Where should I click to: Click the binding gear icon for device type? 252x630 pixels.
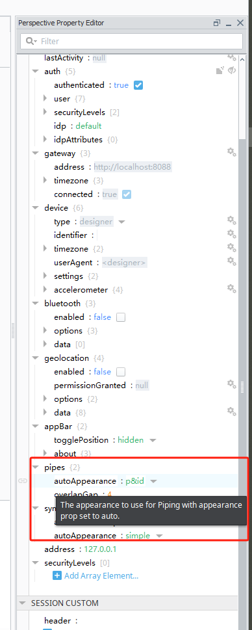pyautogui.click(x=231, y=220)
